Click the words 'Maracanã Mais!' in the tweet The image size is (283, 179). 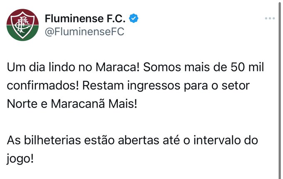pyautogui.click(x=94, y=104)
